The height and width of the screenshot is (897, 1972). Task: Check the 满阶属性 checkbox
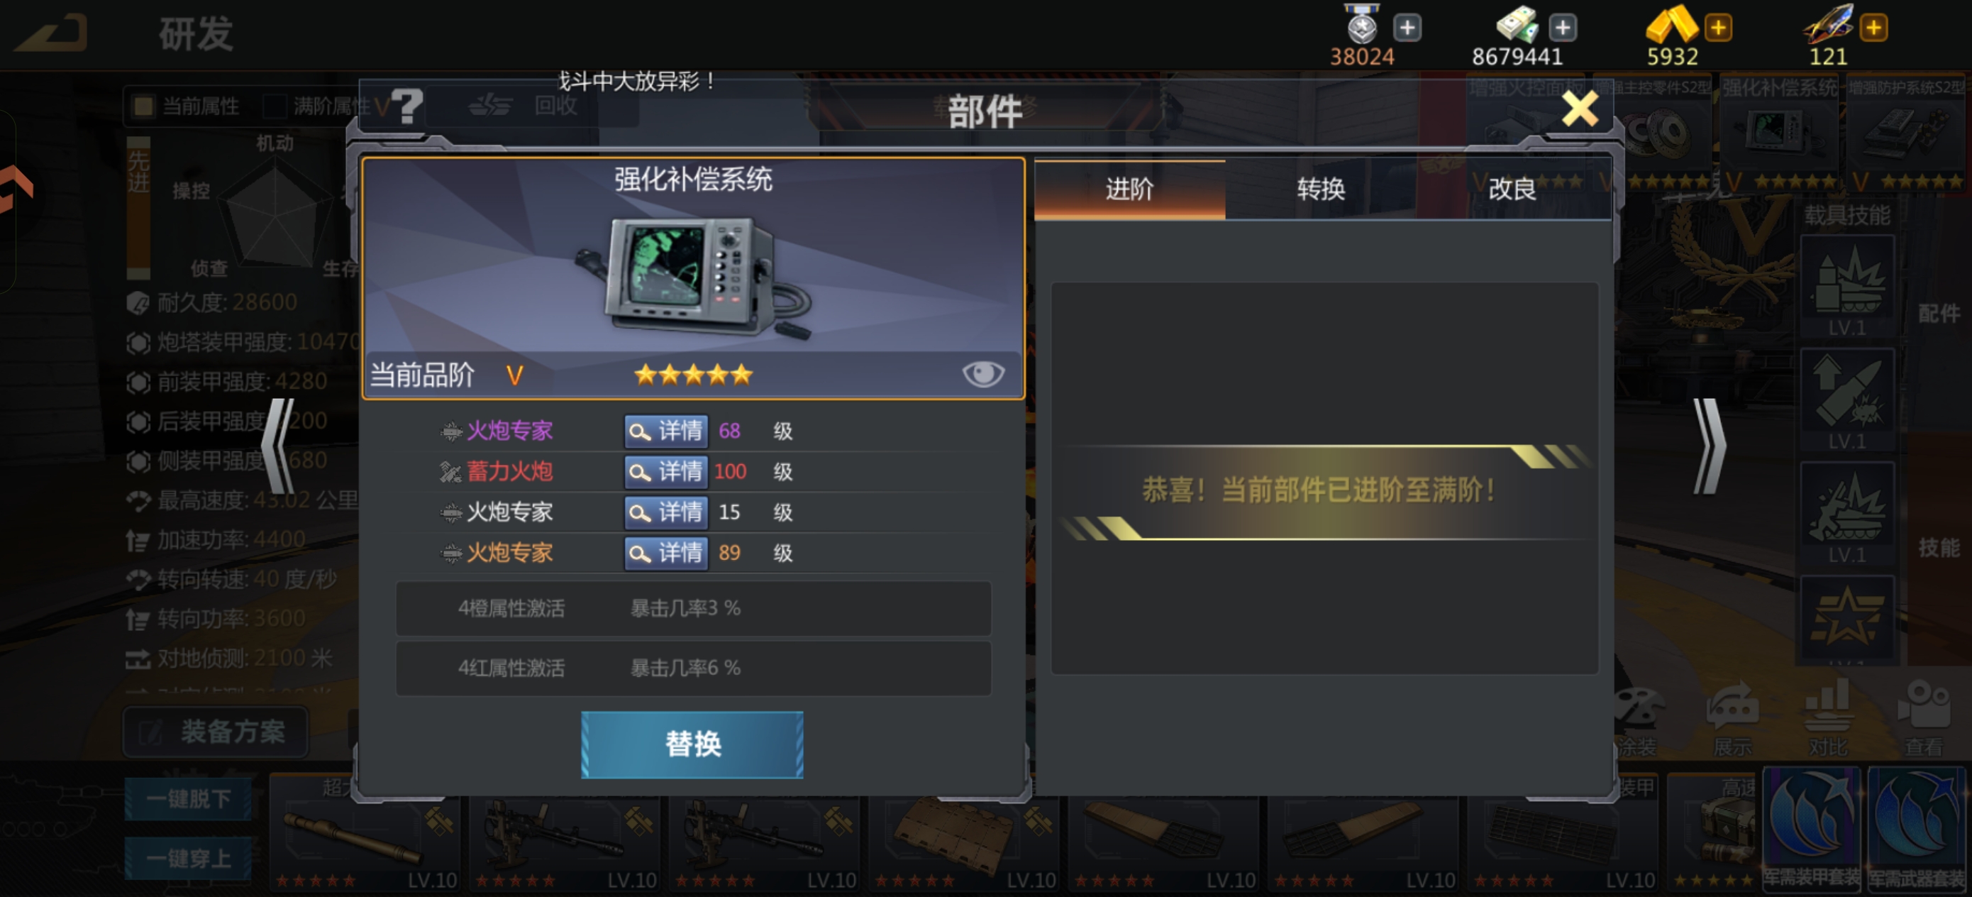275,106
